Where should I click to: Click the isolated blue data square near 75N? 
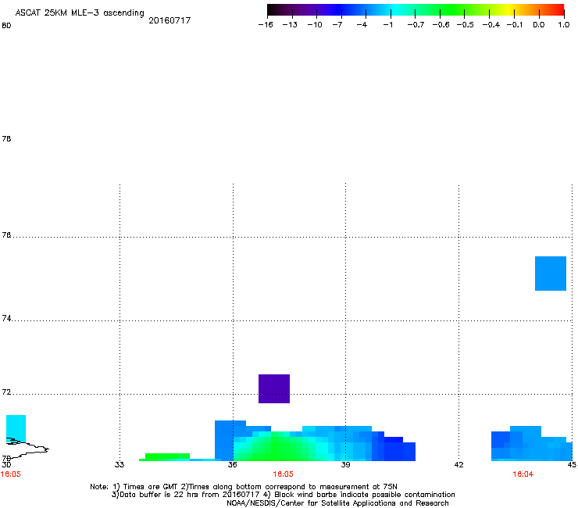pyautogui.click(x=551, y=274)
